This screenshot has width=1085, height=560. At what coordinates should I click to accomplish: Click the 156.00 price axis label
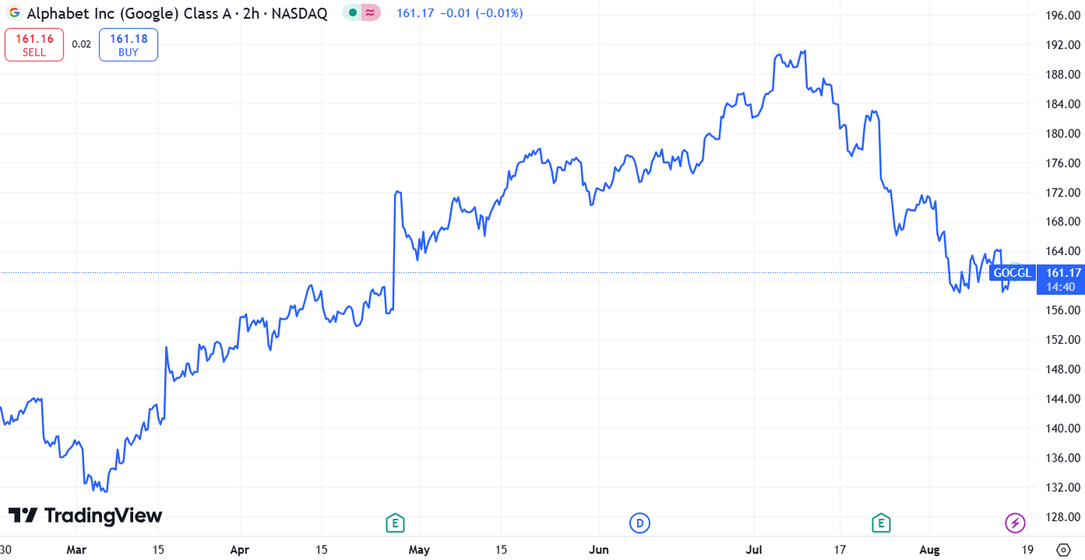pyautogui.click(x=1063, y=311)
